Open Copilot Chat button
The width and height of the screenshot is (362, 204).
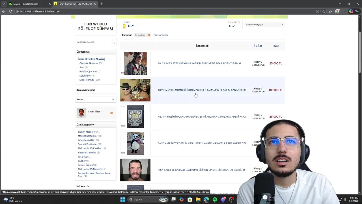[354, 11]
